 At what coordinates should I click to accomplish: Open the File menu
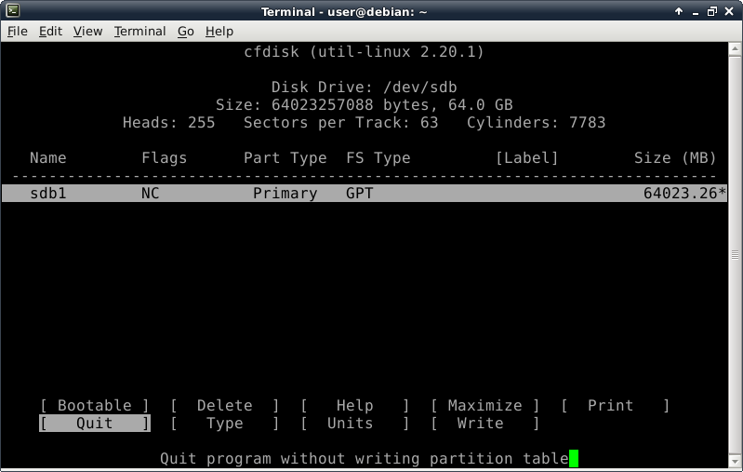pyautogui.click(x=17, y=31)
